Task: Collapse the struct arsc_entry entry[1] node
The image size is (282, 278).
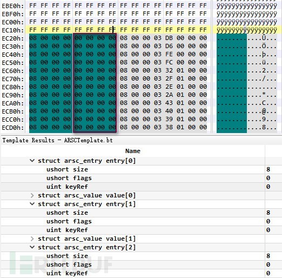Action: click(32, 204)
